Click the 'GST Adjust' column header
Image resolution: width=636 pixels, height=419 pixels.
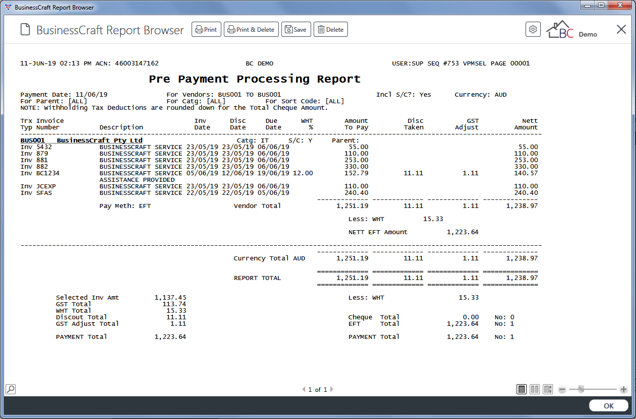click(x=467, y=124)
